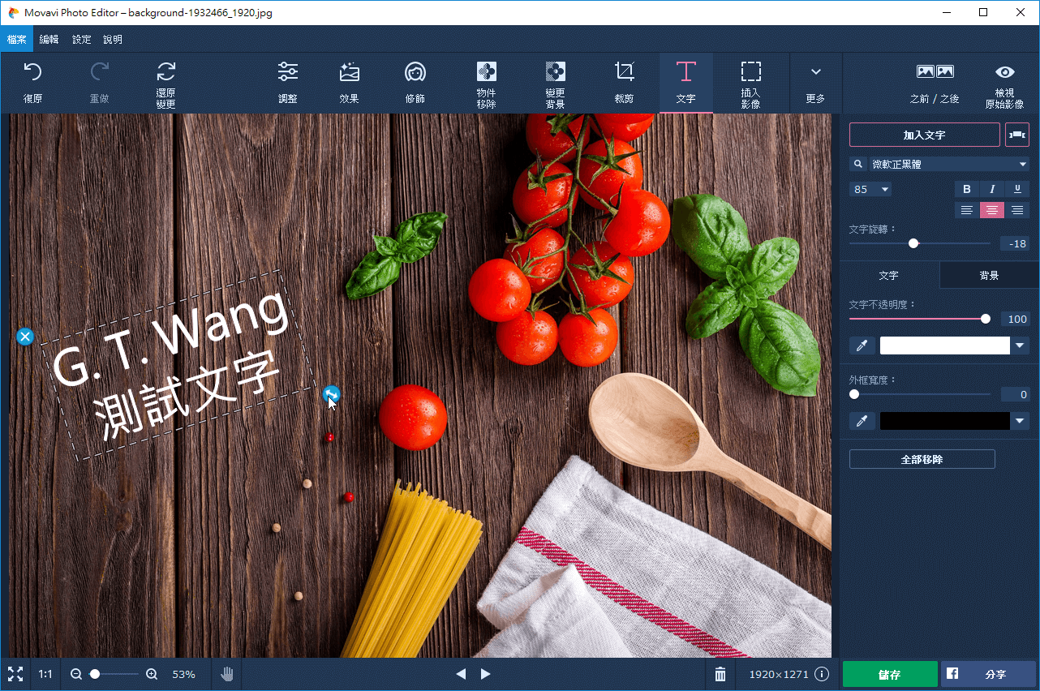The width and height of the screenshot is (1040, 691).
Task: Switch to the 背景 (Background) tab
Action: (989, 276)
